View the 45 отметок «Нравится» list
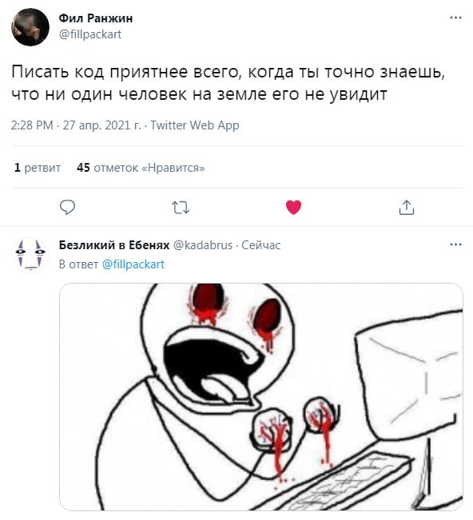The width and height of the screenshot is (473, 520). tap(141, 168)
